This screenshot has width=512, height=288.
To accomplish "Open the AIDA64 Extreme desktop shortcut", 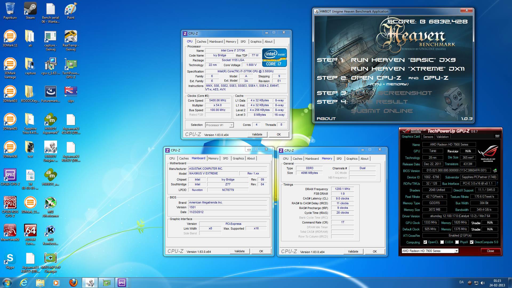I will [30, 235].
